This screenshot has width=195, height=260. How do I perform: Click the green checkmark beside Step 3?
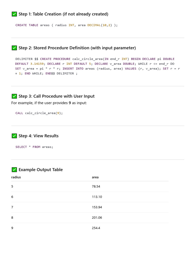coord(14,96)
